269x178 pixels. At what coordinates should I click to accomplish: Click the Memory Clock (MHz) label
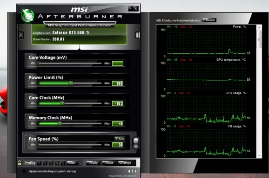[x=50, y=118]
